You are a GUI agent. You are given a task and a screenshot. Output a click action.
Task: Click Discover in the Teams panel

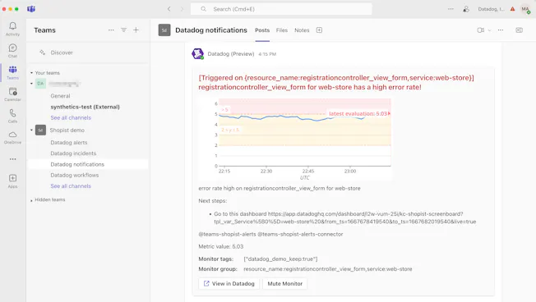[62, 53]
